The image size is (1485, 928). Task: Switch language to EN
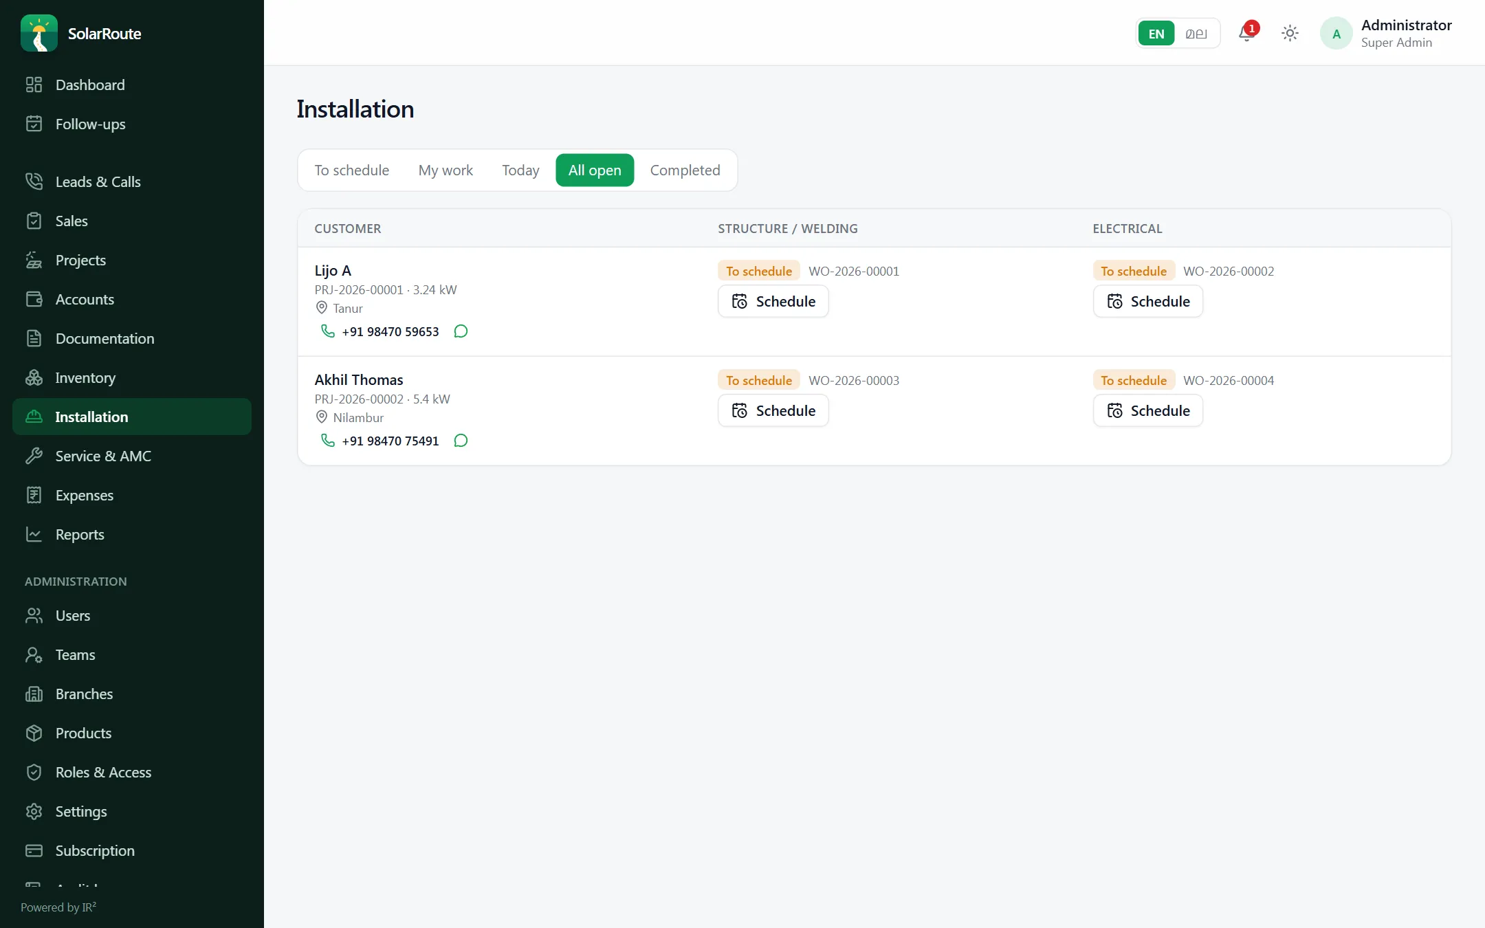click(1156, 33)
